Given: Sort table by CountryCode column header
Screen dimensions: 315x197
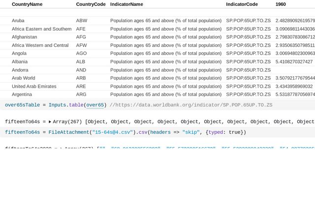Looking at the screenshot, I should (91, 4).
